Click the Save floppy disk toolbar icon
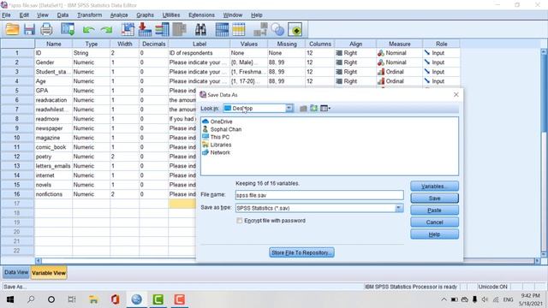The height and width of the screenshot is (308, 548). pyautogui.click(x=29, y=29)
